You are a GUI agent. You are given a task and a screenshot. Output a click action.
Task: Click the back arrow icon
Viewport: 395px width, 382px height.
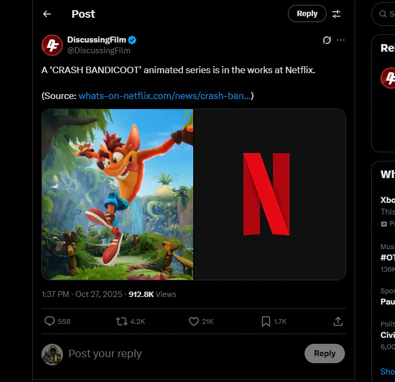(x=47, y=14)
